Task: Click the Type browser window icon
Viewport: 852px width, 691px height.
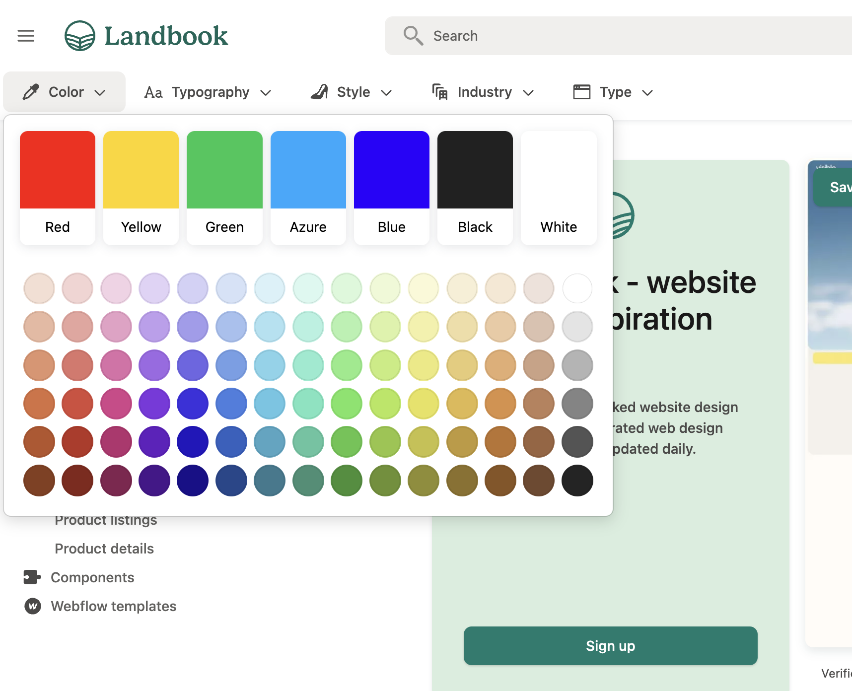Action: 581,92
